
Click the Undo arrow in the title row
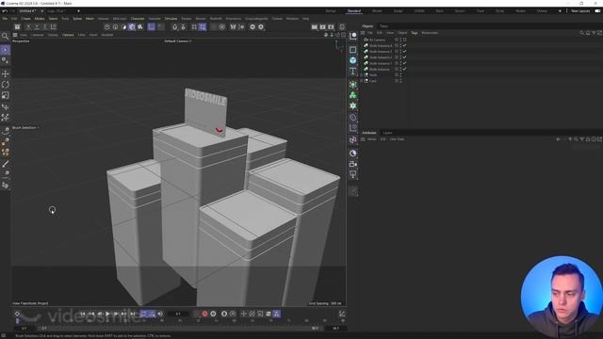coord(5,11)
